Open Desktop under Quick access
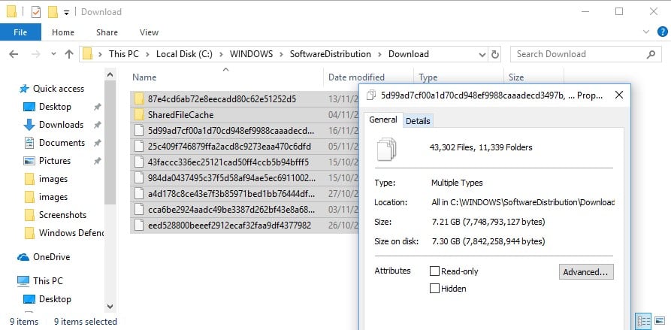 pos(55,107)
